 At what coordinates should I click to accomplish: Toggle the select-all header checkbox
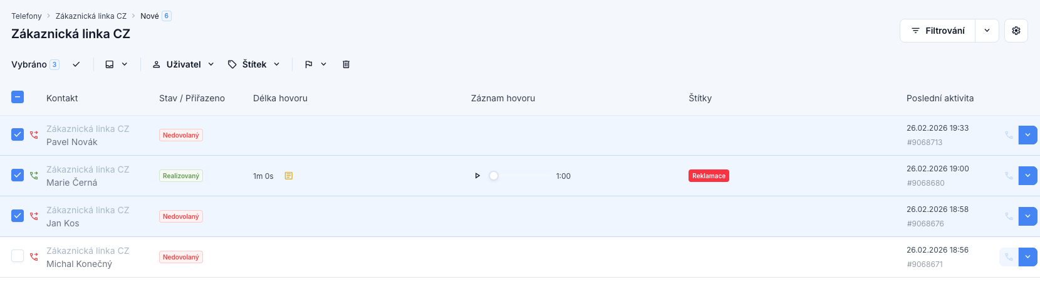point(18,97)
